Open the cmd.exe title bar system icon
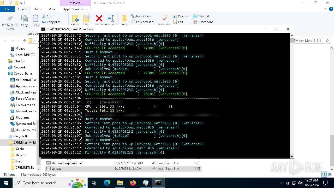334x188 pixels. (x=43, y=29)
